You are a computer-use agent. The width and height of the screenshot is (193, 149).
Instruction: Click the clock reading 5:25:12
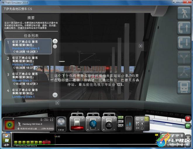point(47,120)
